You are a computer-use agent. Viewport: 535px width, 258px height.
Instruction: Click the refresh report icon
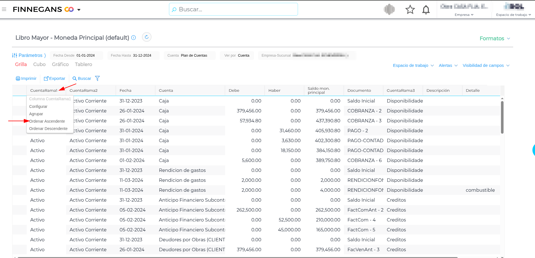(147, 37)
